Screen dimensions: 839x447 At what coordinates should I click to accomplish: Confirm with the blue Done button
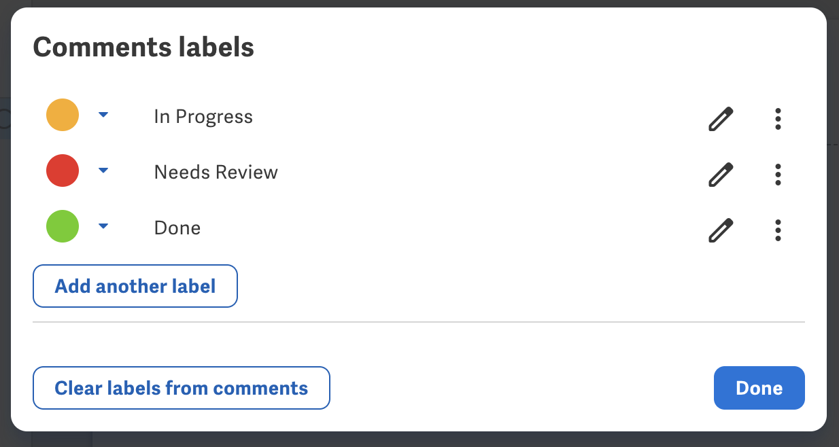point(759,388)
